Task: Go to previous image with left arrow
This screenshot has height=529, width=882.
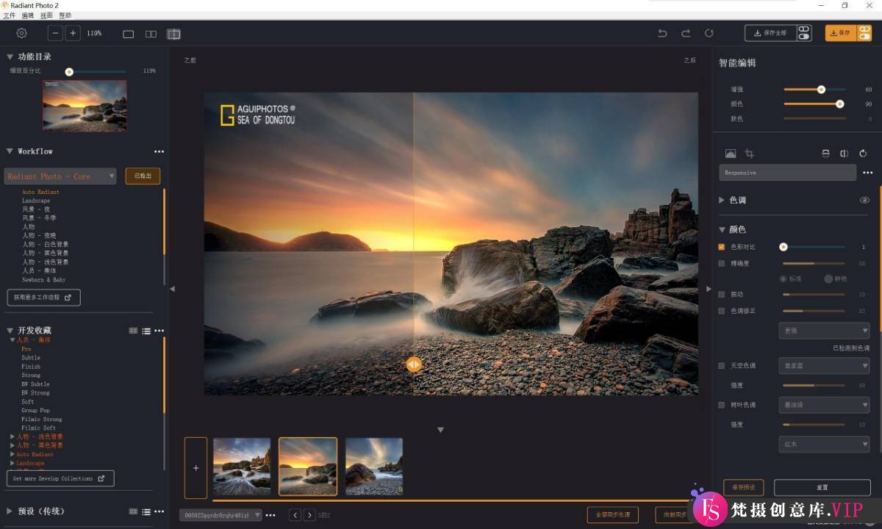Action: 295,515
